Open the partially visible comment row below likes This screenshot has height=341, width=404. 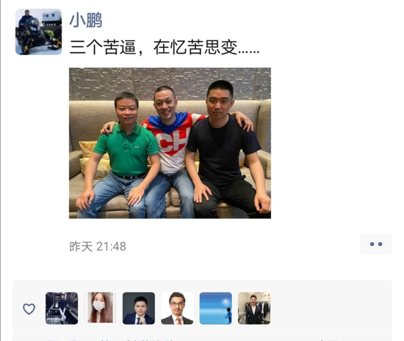(x=202, y=336)
